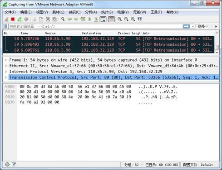Open the 分析(A) menu

point(91,12)
